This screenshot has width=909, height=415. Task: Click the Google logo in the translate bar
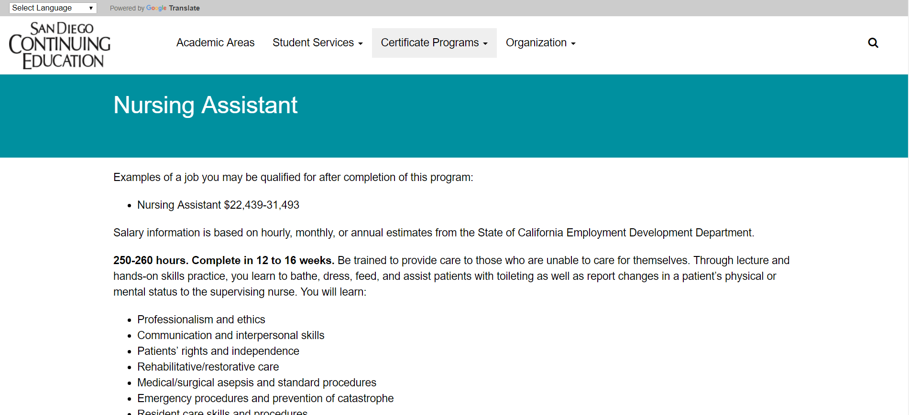point(156,8)
